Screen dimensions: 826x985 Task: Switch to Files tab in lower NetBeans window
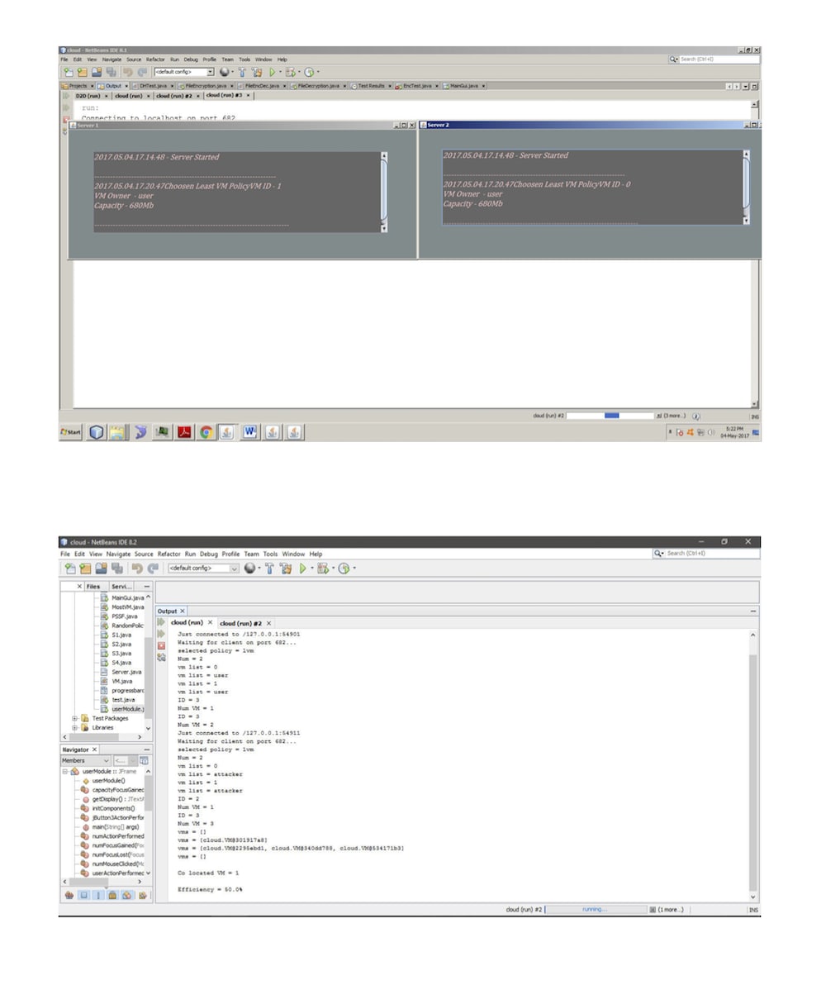point(93,587)
